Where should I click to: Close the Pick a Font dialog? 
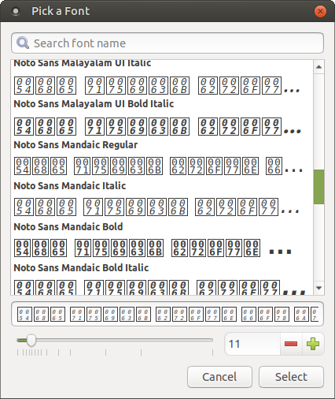(320, 11)
